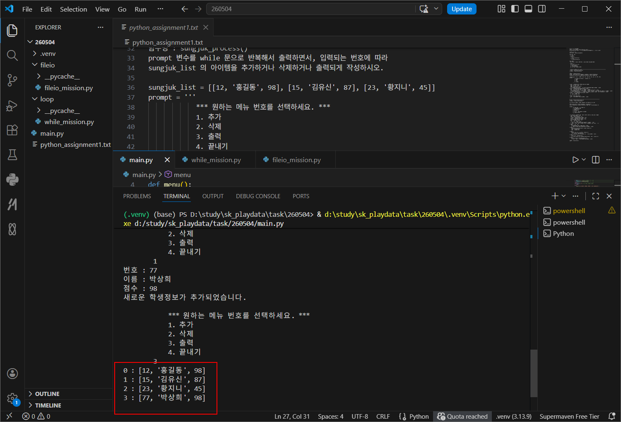Open Explorer Views and More Actions menu
The image size is (621, 422).
pyautogui.click(x=101, y=27)
